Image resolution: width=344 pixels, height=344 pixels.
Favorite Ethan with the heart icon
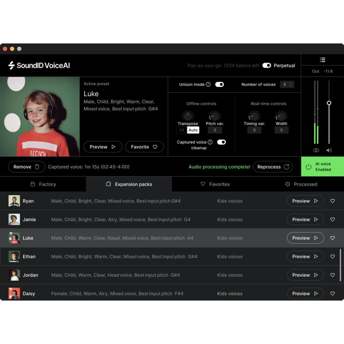point(333,256)
